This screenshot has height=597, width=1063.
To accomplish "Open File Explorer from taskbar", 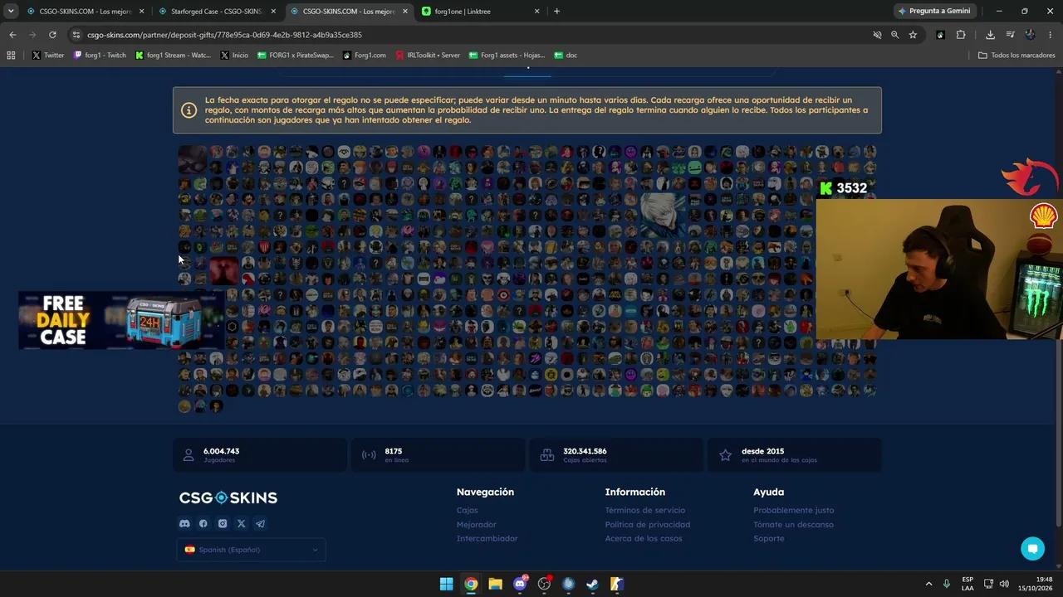I will click(x=495, y=584).
